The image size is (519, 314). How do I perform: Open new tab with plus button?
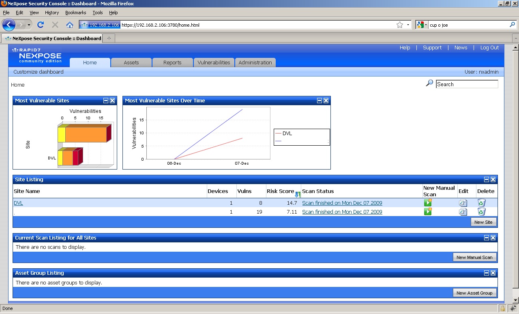coord(109,38)
